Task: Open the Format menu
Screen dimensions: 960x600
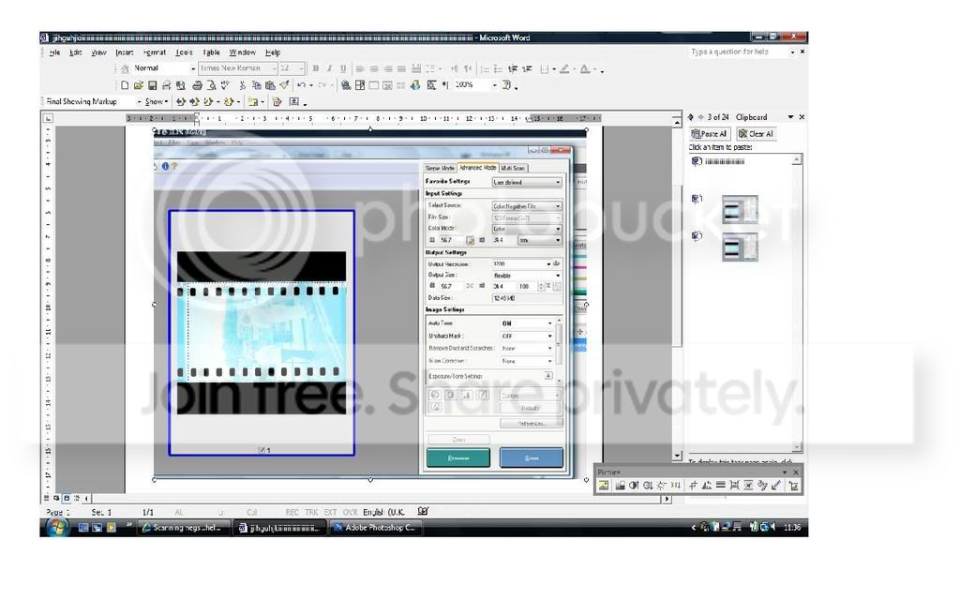Action: pos(155,52)
